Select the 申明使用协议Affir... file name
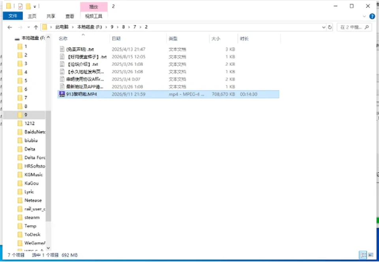 click(85, 79)
